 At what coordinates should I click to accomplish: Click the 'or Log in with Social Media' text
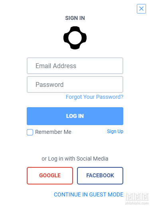coord(75,159)
